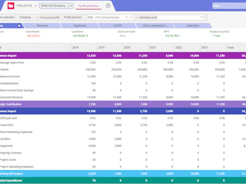Click the 2018 Facilities cell value 5,000
This screenshot has width=246, height=185.
coord(92,139)
